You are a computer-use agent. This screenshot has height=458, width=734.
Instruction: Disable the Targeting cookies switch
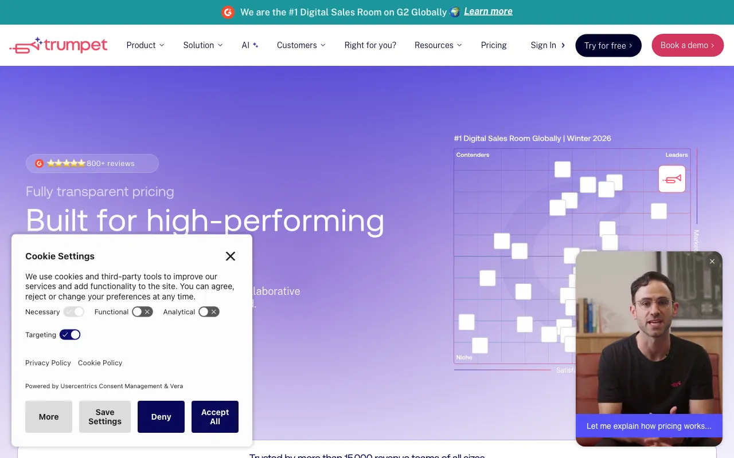70,335
